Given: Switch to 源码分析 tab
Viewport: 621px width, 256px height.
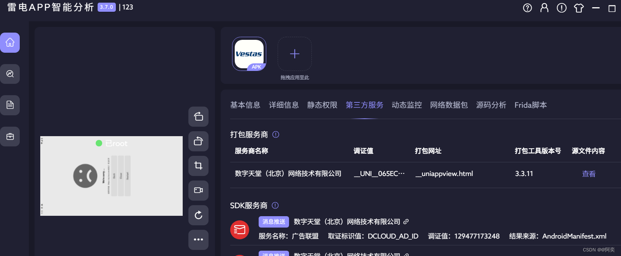Looking at the screenshot, I should coord(491,105).
